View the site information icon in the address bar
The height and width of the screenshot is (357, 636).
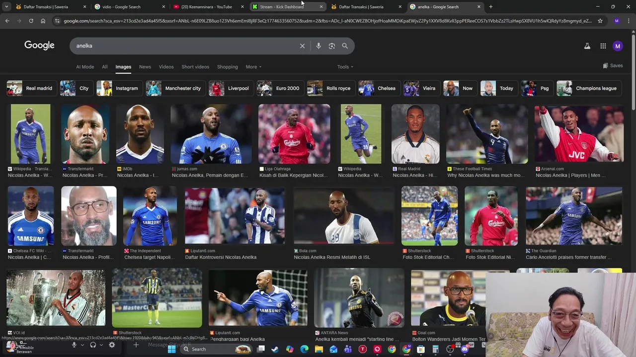pos(57,21)
